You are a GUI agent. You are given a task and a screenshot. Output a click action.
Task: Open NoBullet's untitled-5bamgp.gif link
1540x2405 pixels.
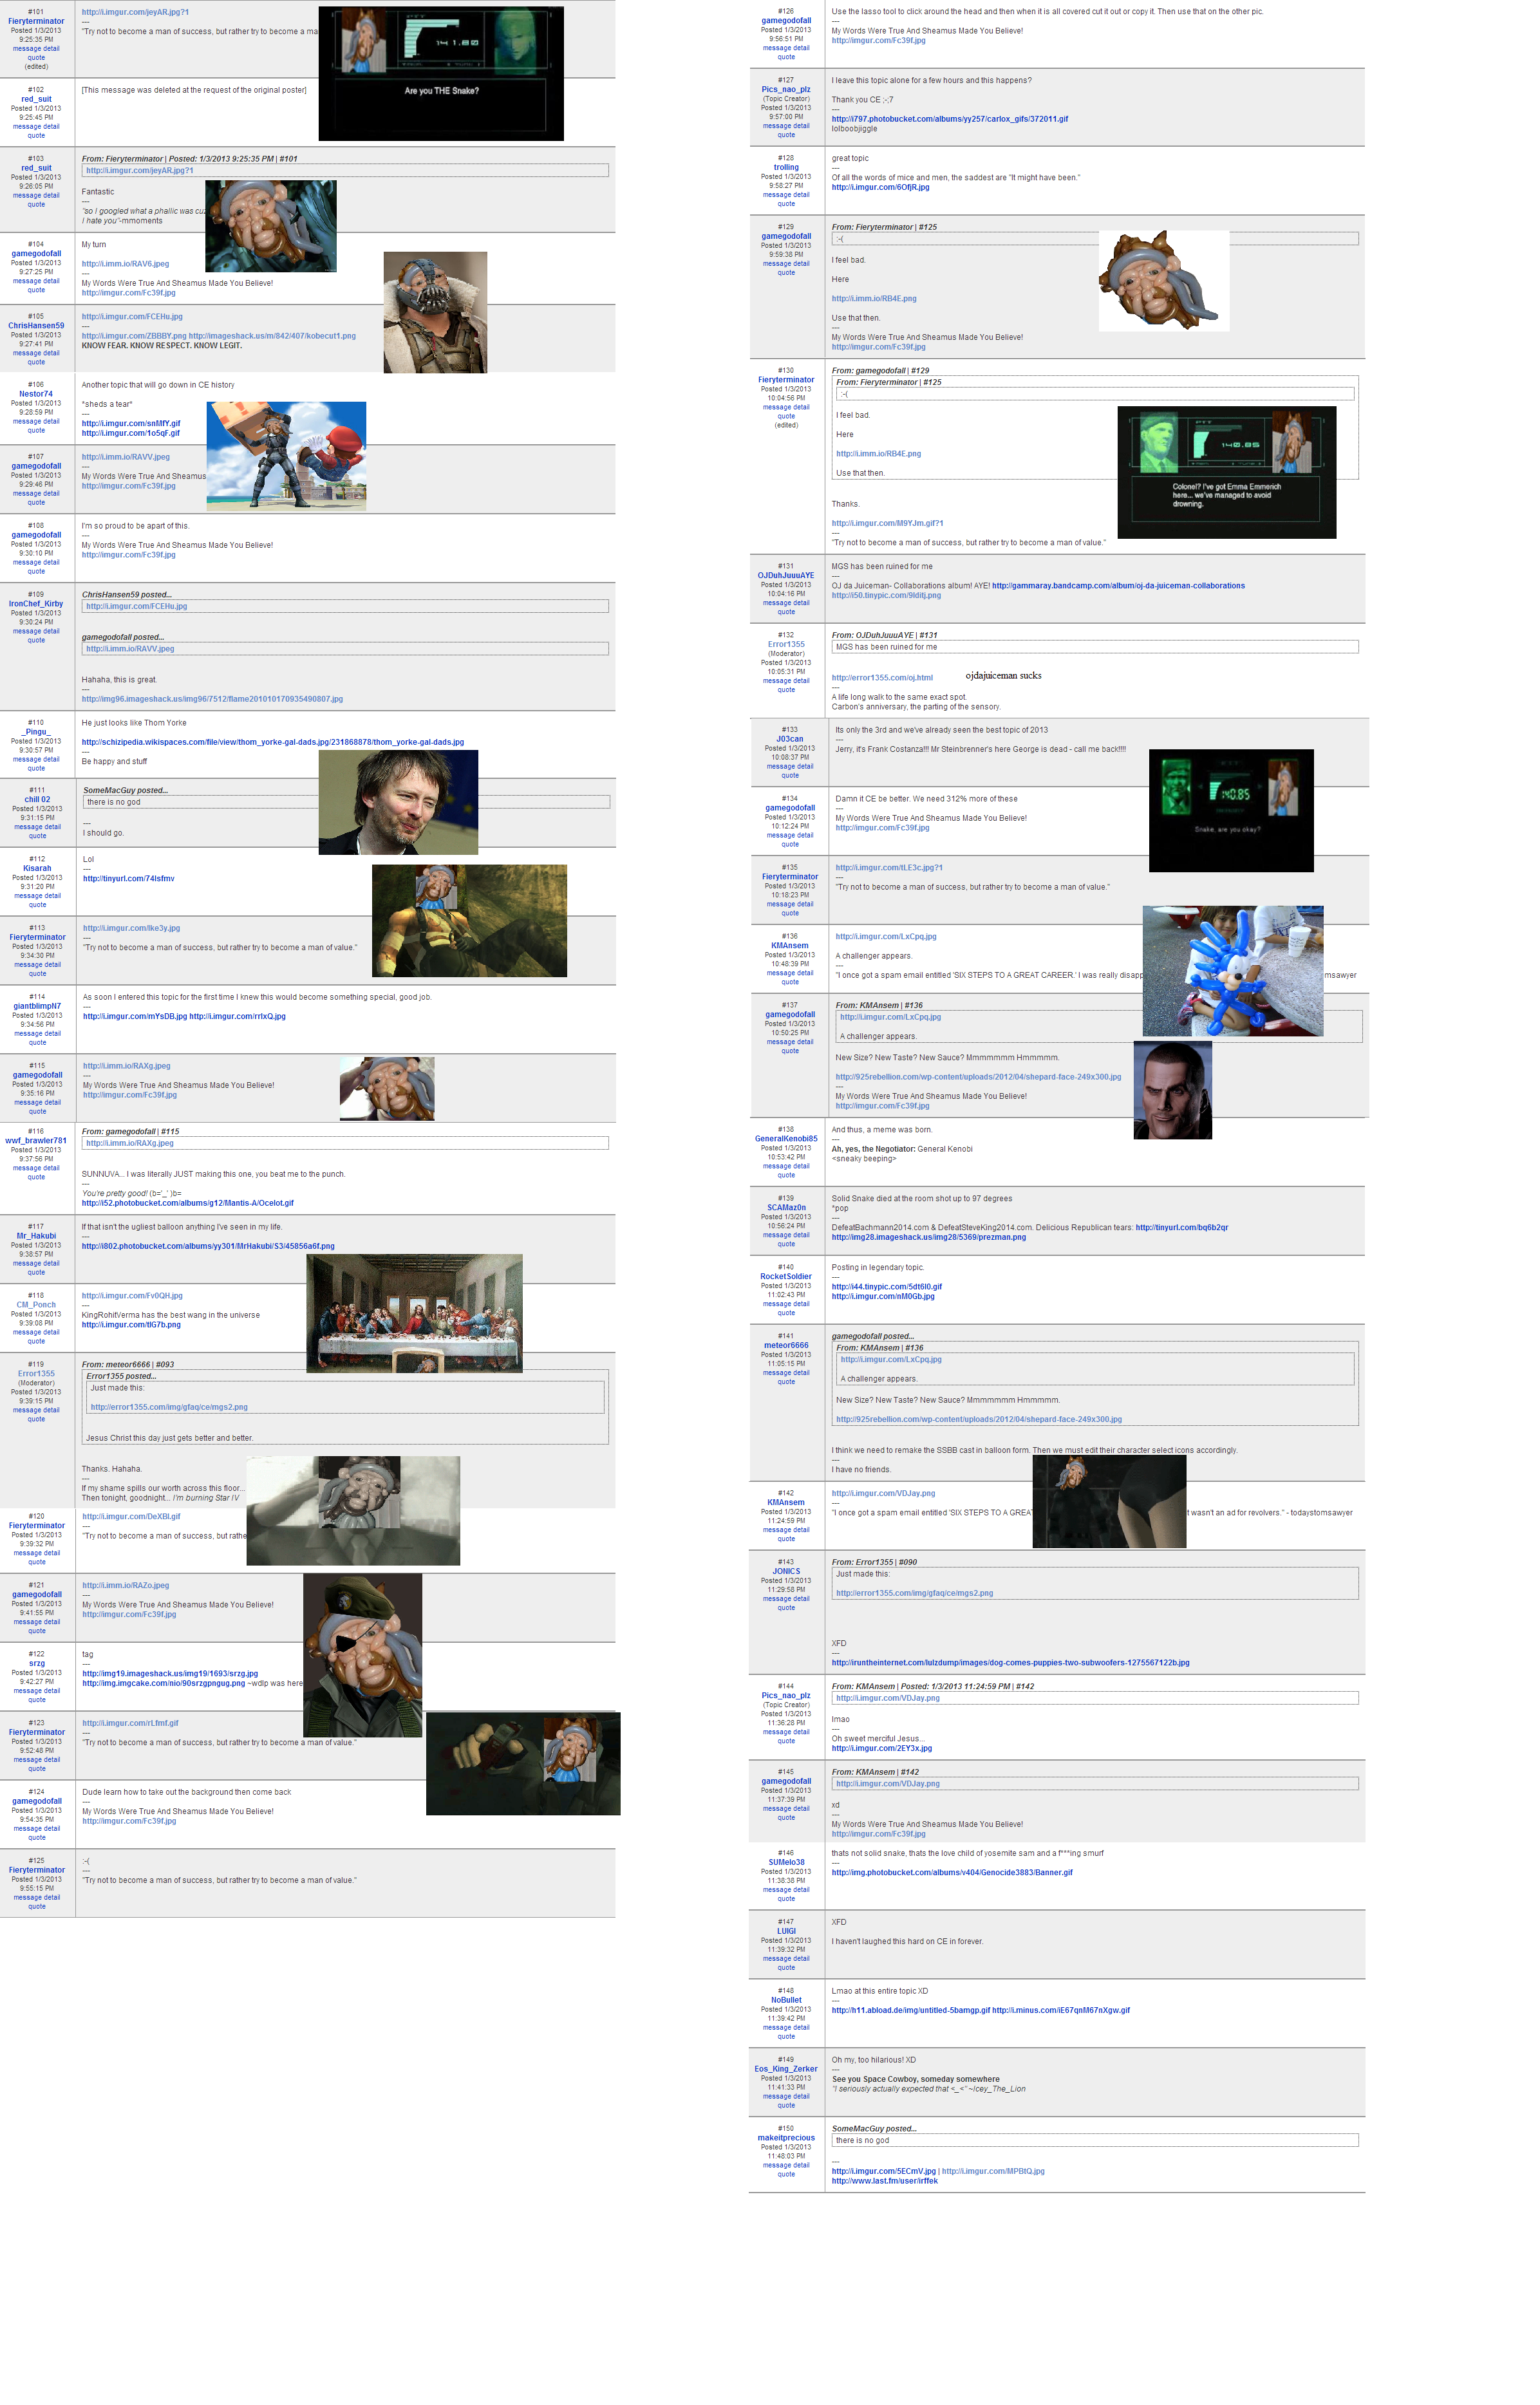pyautogui.click(x=911, y=2011)
